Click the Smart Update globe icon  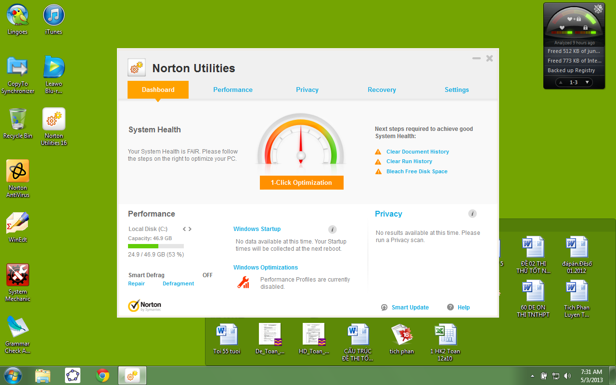pos(384,307)
